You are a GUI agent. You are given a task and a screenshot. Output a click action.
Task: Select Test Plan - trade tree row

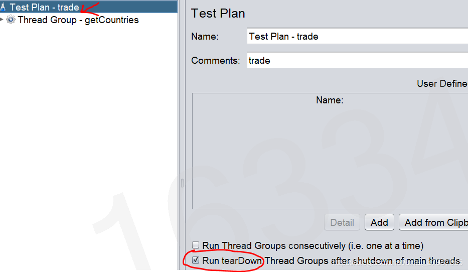(89, 7)
